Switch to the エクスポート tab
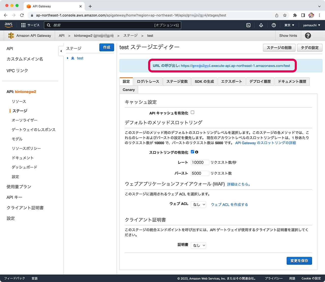The image size is (325, 282). click(x=232, y=82)
